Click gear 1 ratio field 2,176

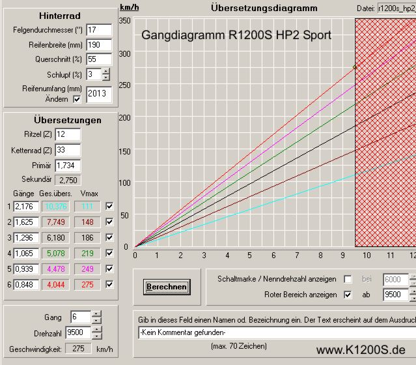point(26,207)
